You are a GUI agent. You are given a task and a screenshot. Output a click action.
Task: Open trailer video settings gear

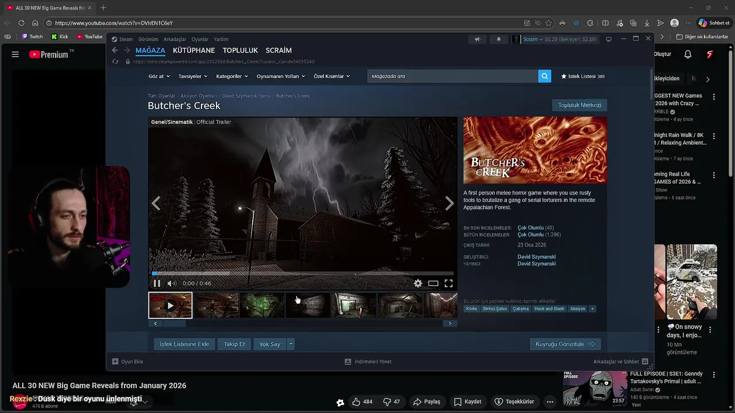coord(418,283)
